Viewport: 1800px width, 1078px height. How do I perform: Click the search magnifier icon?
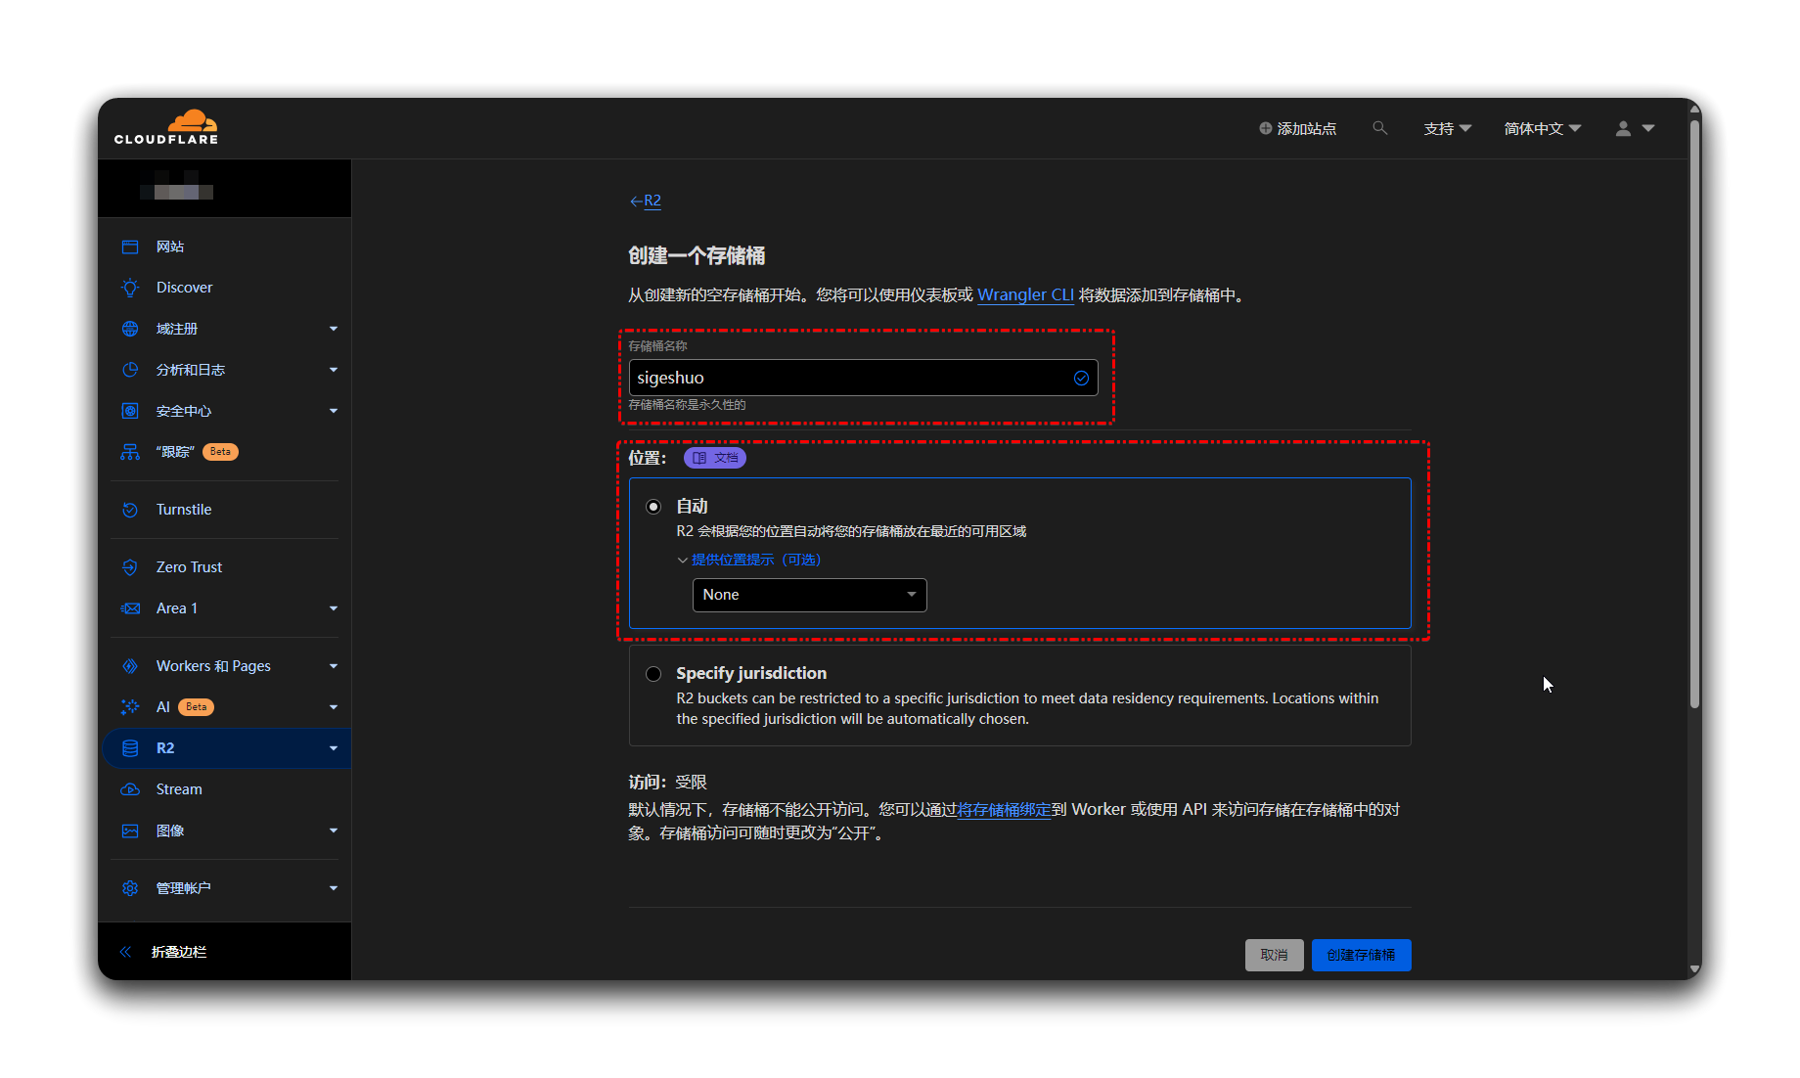click(1379, 128)
